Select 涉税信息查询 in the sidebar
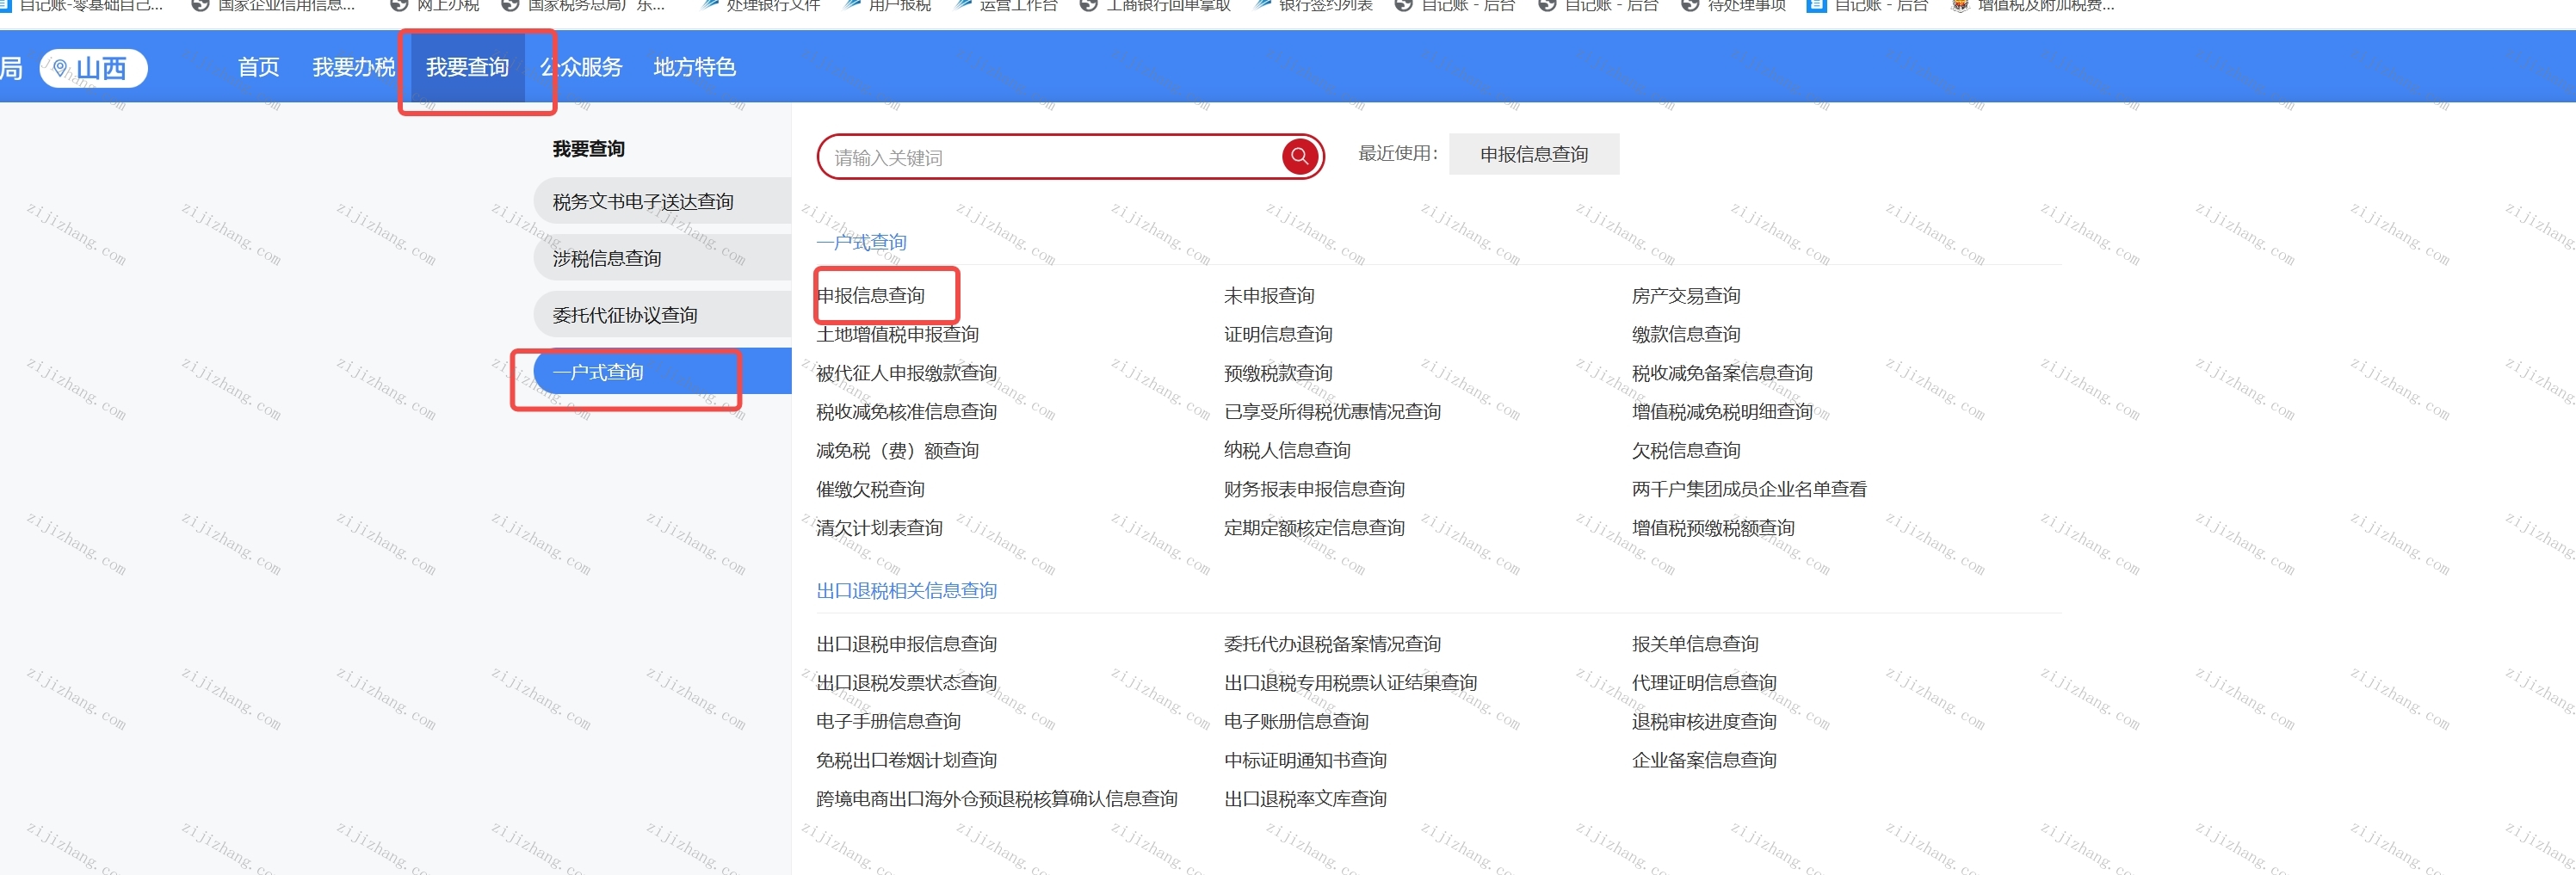 (x=607, y=259)
